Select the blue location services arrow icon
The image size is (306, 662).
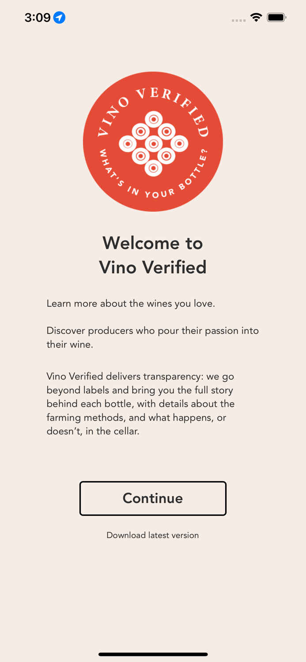tap(59, 17)
